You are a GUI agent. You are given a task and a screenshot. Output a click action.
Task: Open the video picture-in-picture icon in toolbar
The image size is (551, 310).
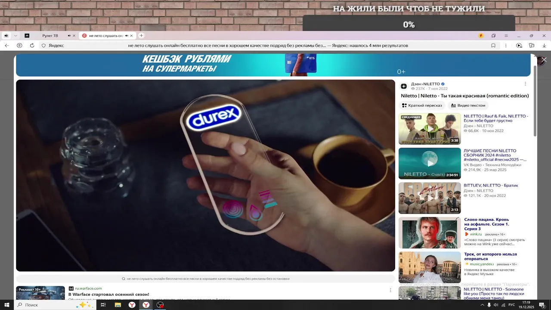click(519, 45)
